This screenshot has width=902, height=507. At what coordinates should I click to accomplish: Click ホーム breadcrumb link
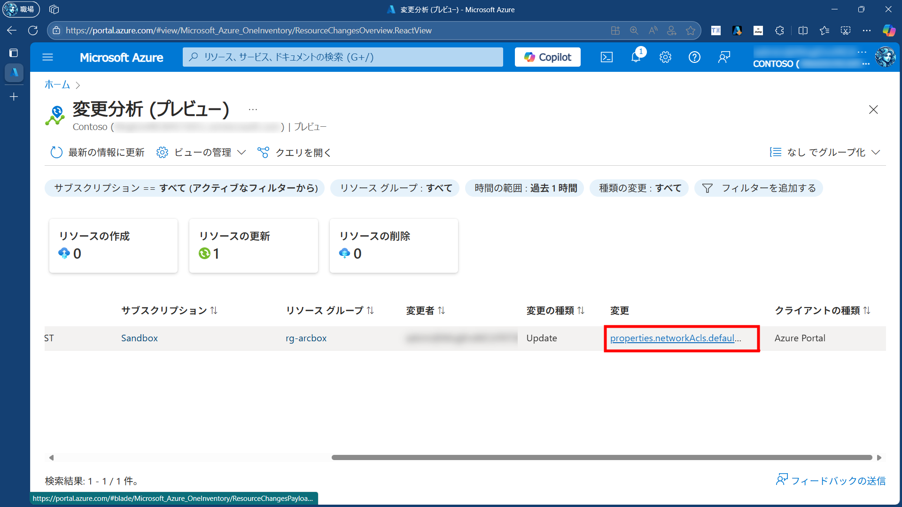pos(57,84)
